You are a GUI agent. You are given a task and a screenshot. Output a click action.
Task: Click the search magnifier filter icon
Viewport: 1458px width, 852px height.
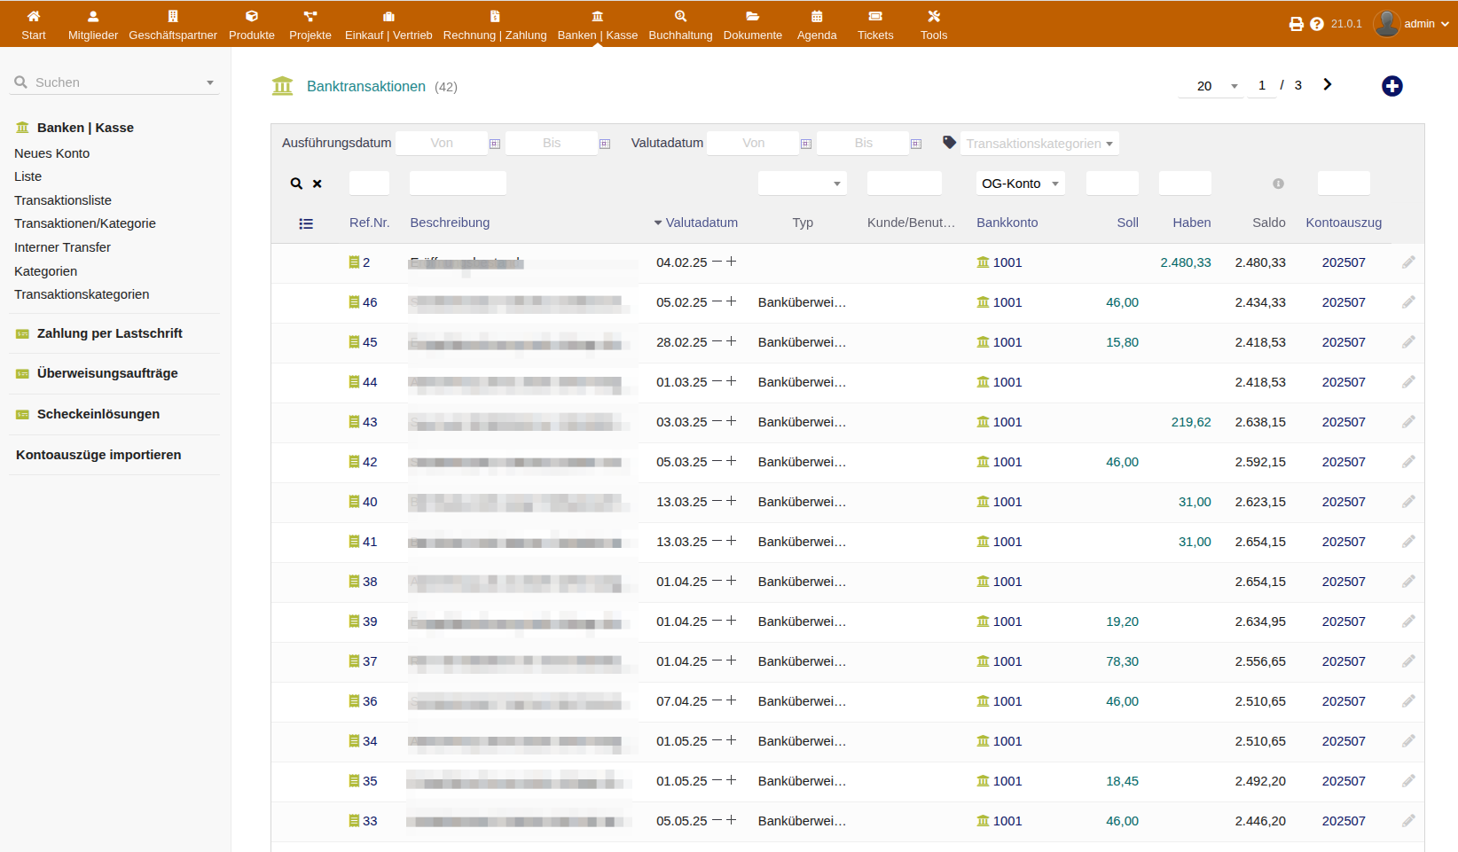click(x=296, y=184)
